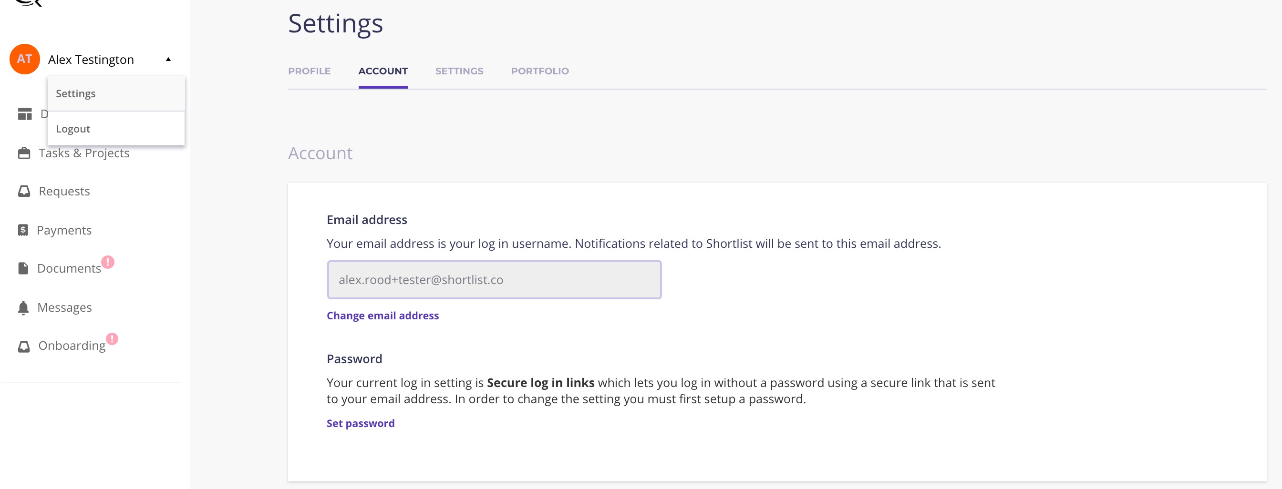The image size is (1282, 489).
Task: Open the Portfolio tab
Action: (539, 71)
